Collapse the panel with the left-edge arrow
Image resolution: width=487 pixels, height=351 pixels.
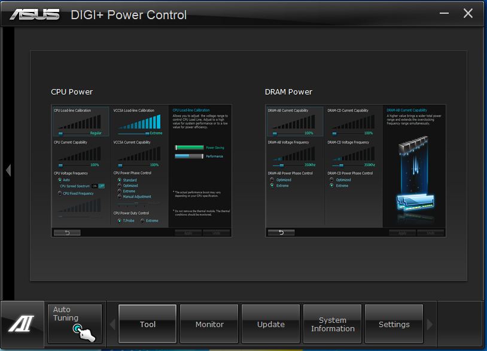click(x=8, y=170)
